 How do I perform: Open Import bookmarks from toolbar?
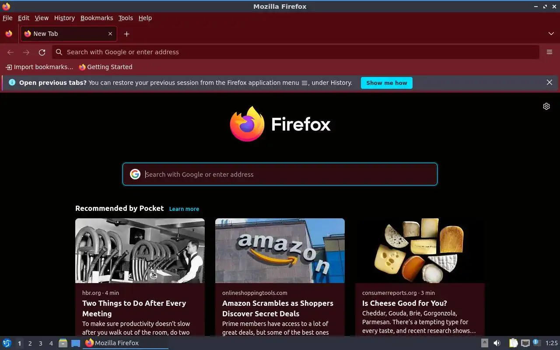pyautogui.click(x=39, y=67)
